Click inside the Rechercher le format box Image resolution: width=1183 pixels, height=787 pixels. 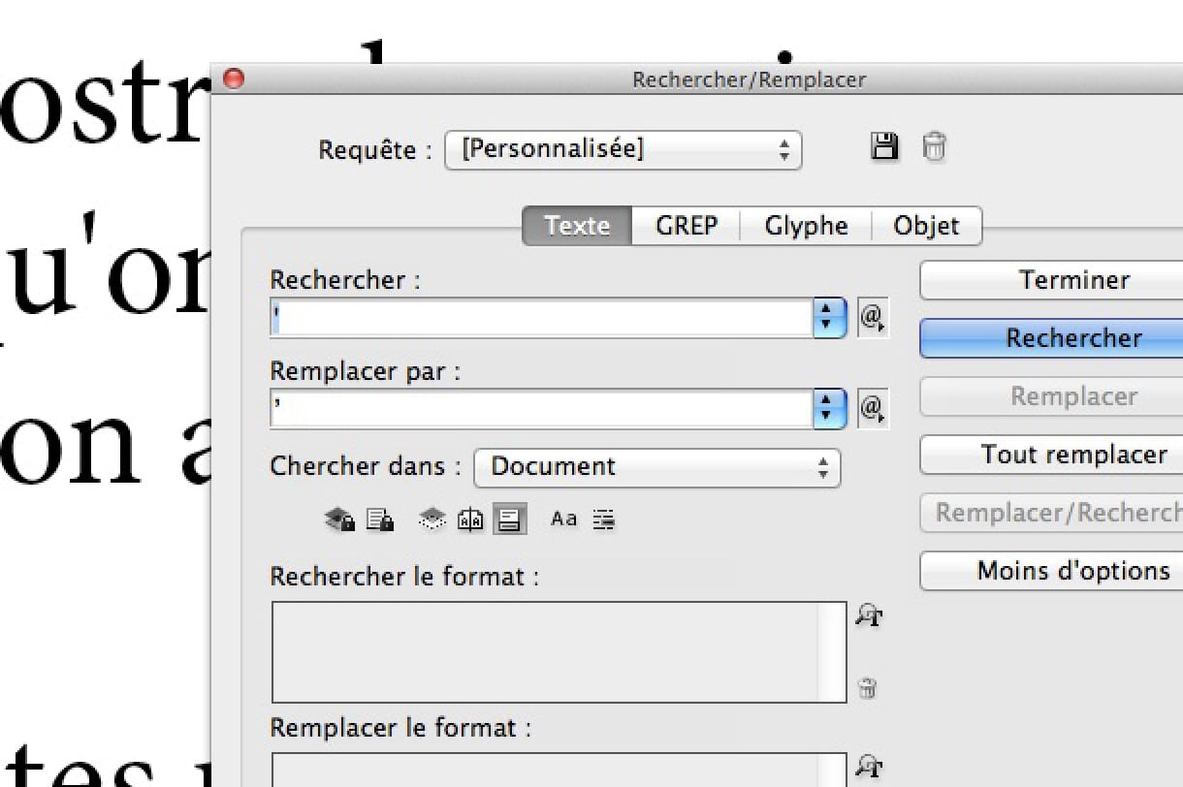[x=559, y=652]
